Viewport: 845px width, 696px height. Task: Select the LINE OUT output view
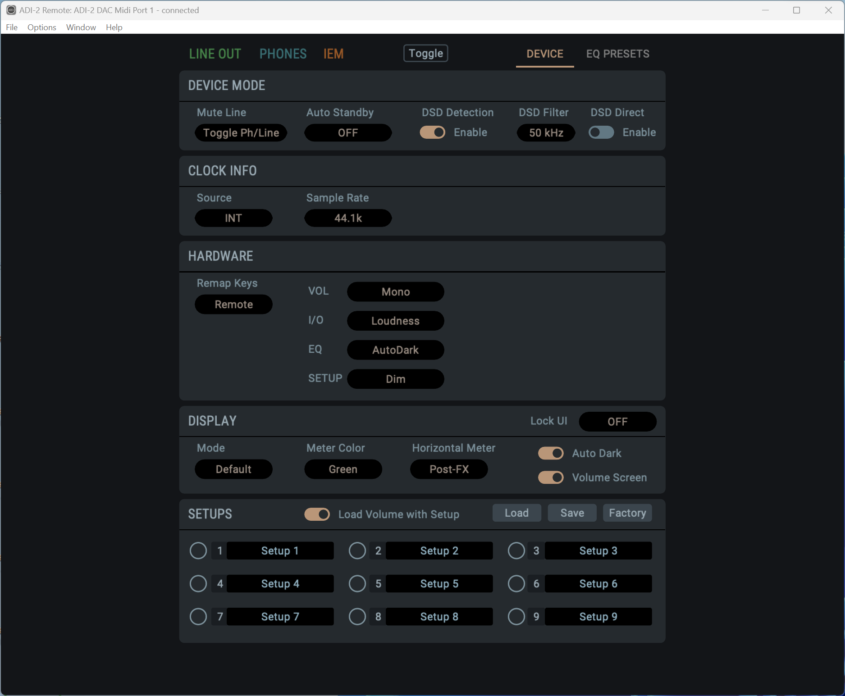215,54
